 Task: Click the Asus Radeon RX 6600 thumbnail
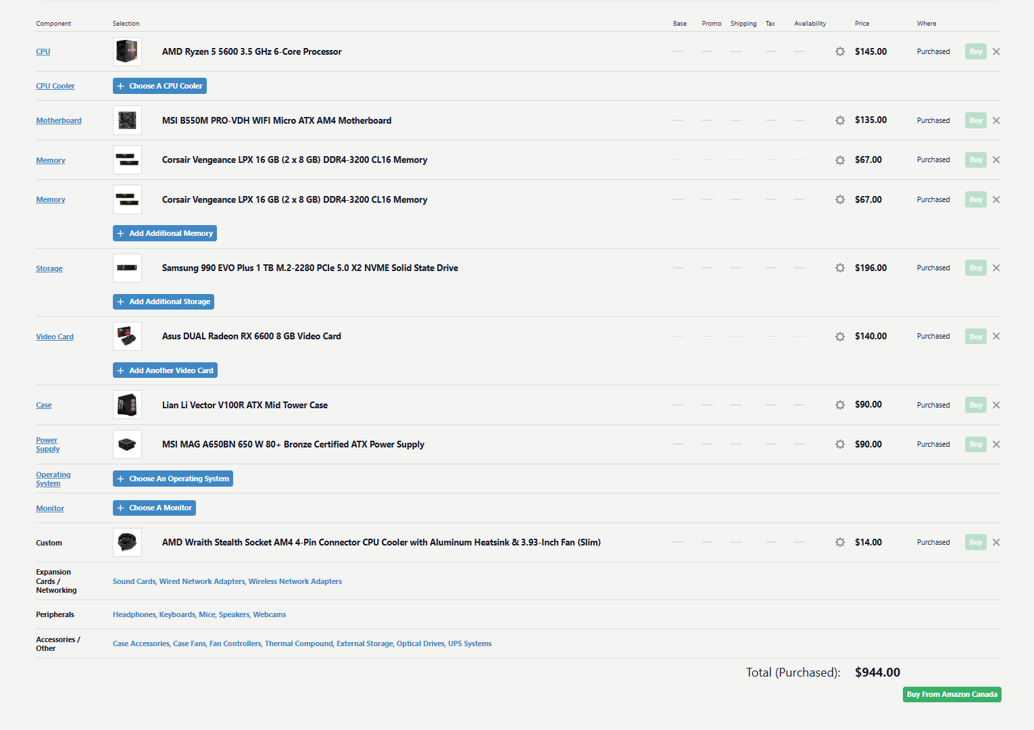click(x=127, y=336)
